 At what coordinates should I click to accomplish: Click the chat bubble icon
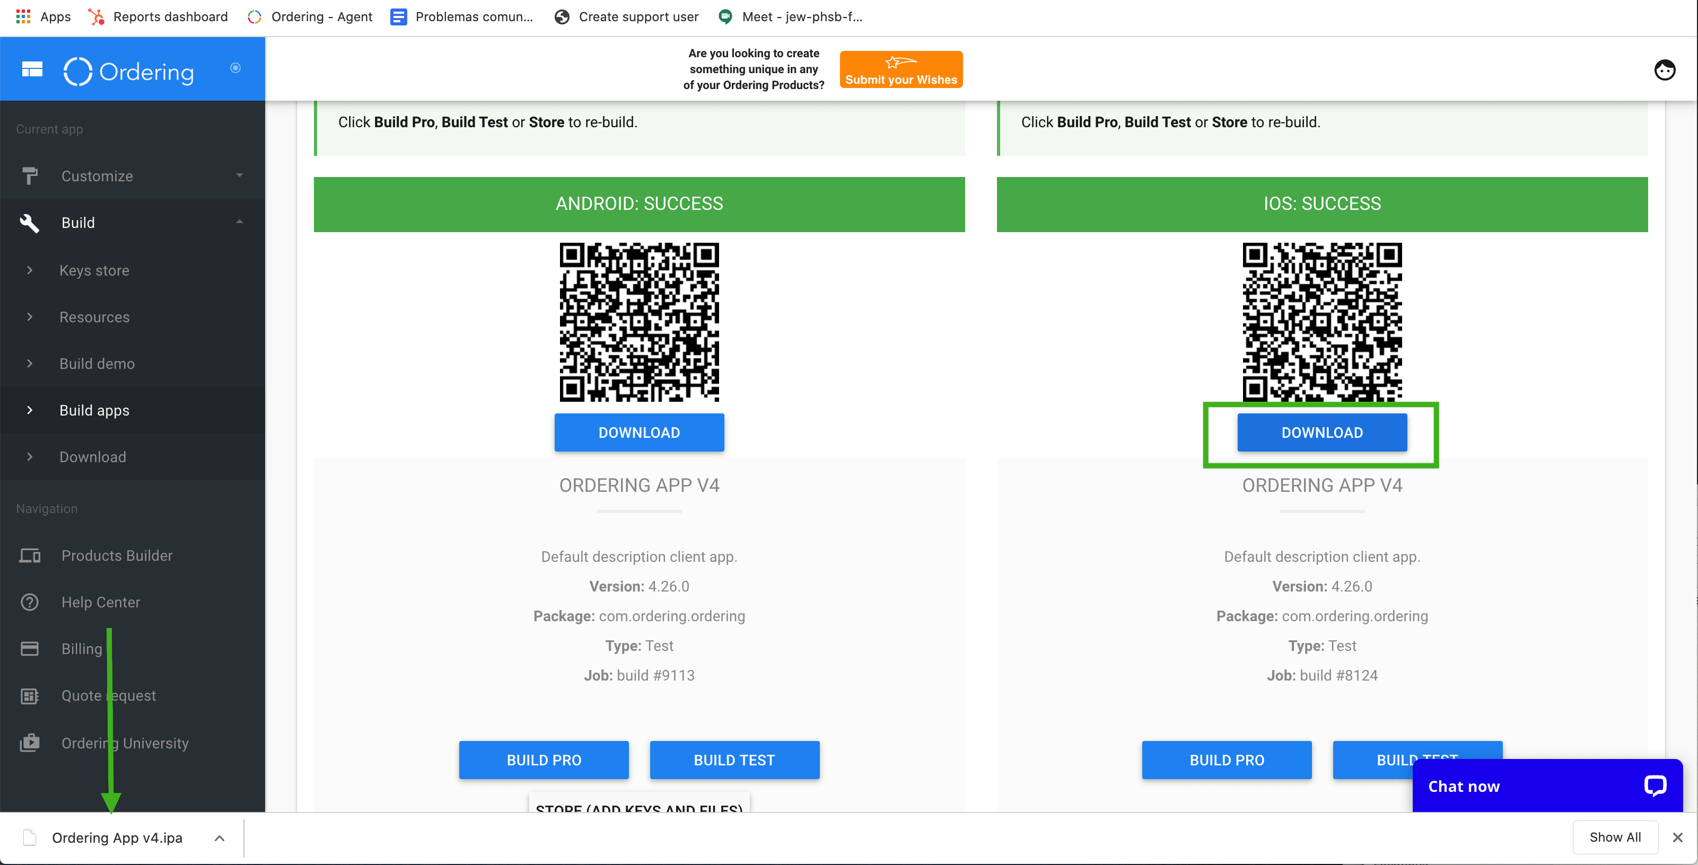coord(1655,786)
